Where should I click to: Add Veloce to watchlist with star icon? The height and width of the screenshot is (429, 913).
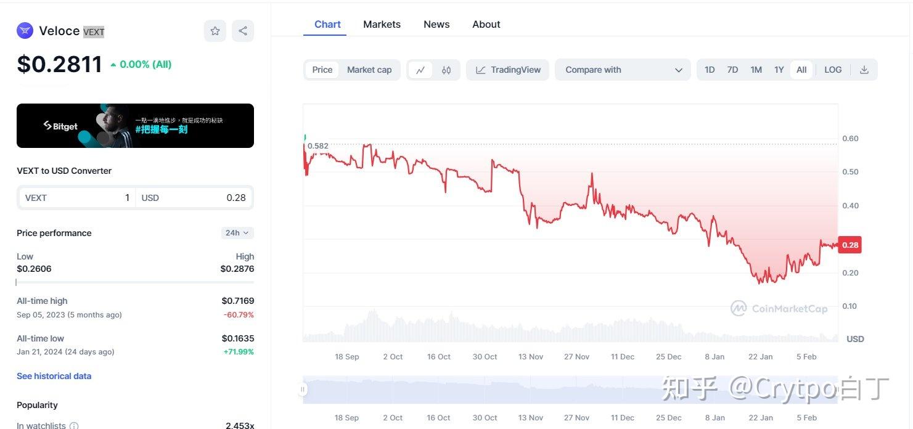(x=215, y=31)
